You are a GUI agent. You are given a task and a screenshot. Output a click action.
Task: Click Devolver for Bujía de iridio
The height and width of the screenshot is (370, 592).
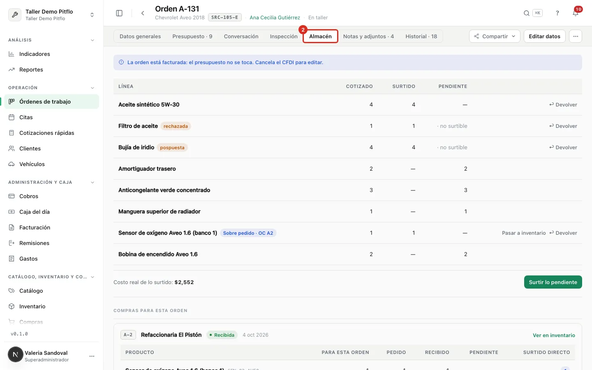[x=563, y=147]
